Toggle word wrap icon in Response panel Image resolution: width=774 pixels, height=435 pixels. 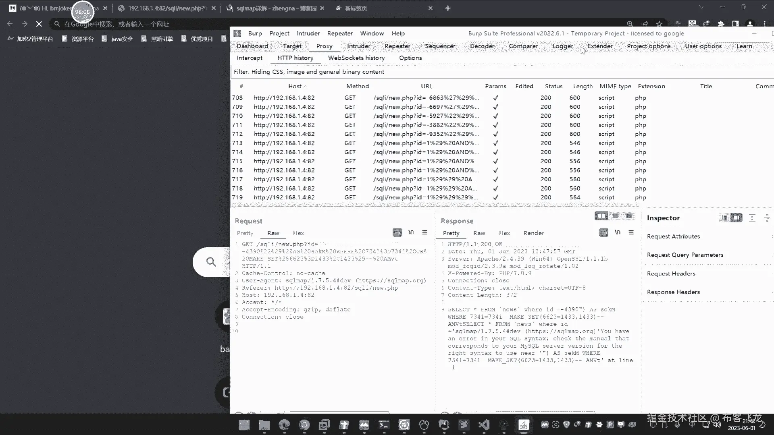603,232
